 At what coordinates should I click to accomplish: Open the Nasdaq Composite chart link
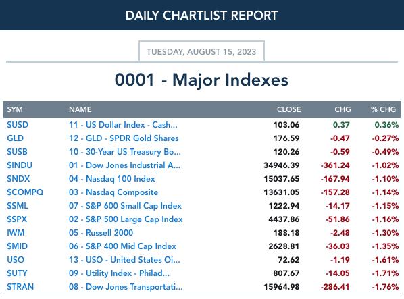(113, 192)
